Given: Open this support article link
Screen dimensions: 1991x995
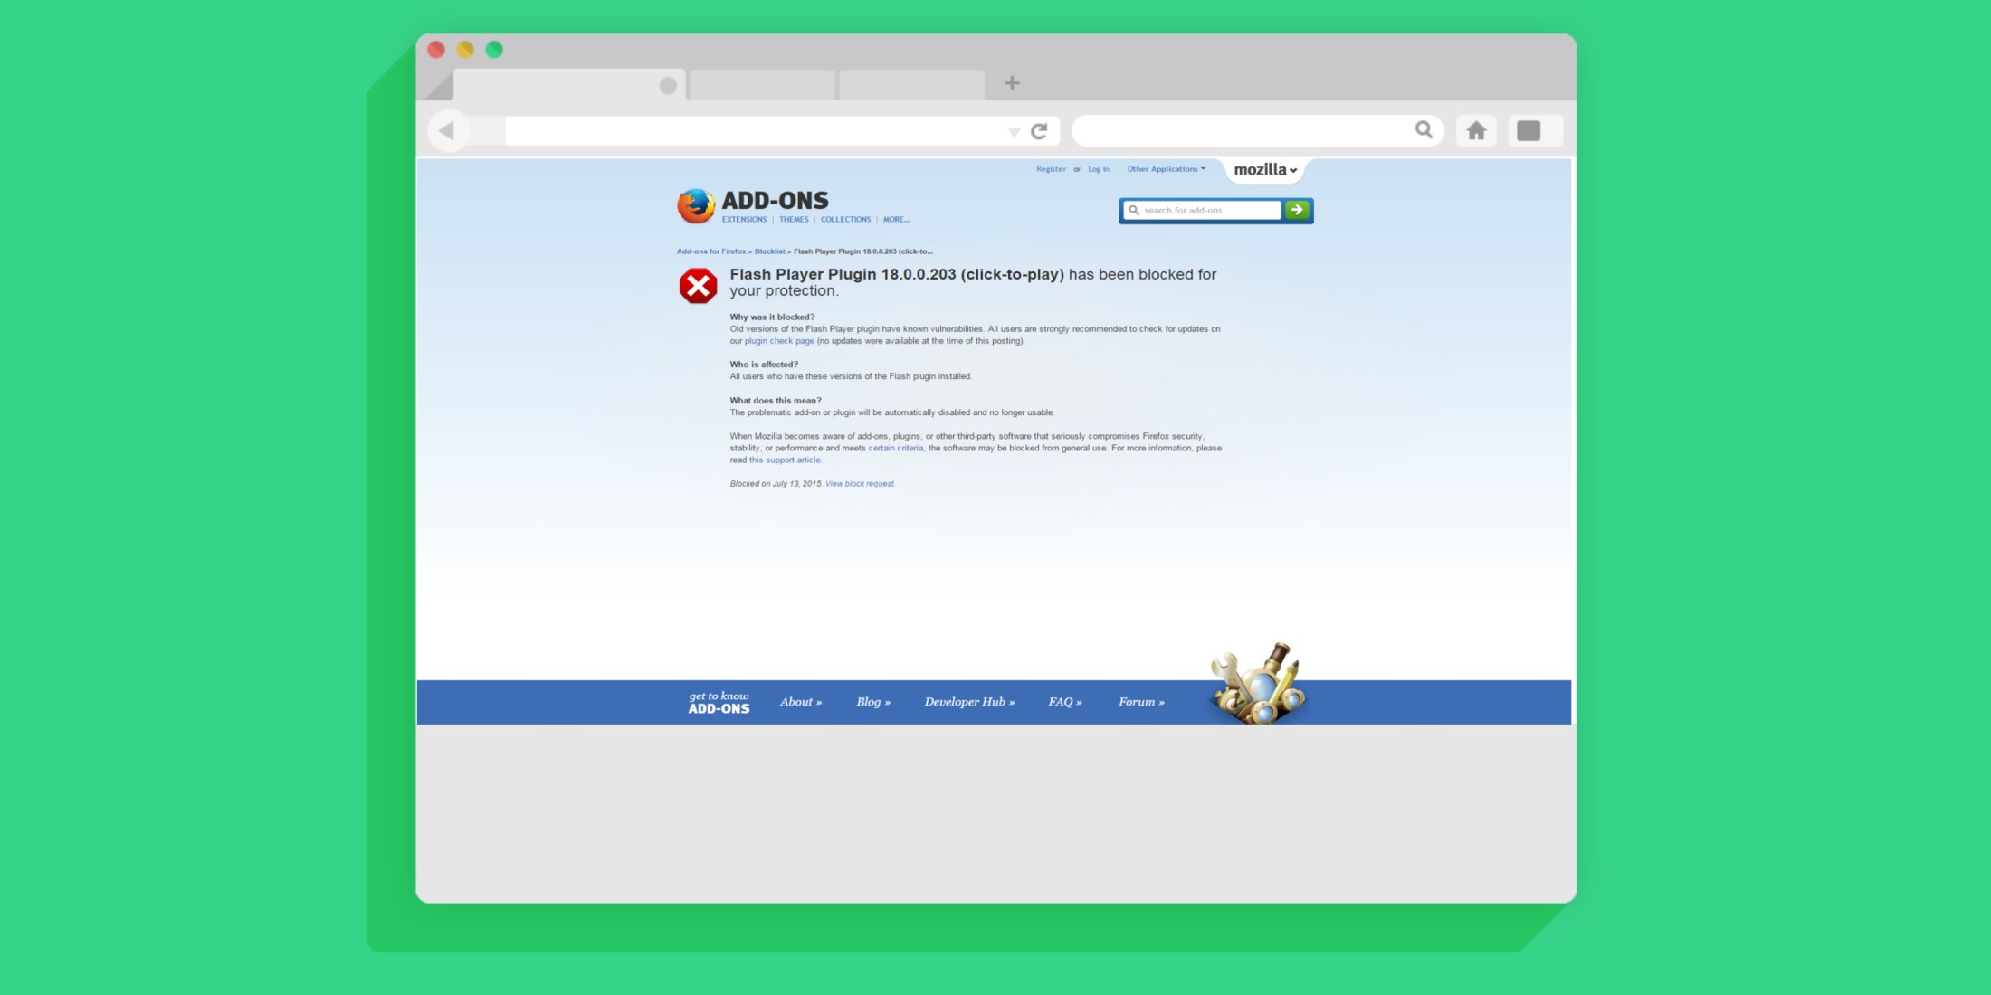Looking at the screenshot, I should (x=785, y=460).
